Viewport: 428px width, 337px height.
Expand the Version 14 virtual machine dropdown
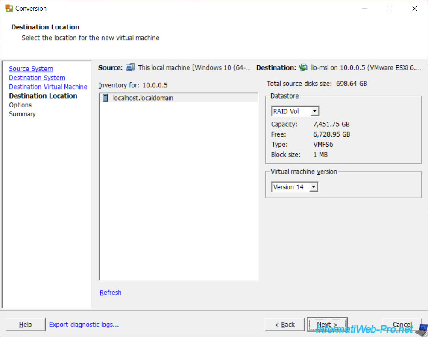314,187
